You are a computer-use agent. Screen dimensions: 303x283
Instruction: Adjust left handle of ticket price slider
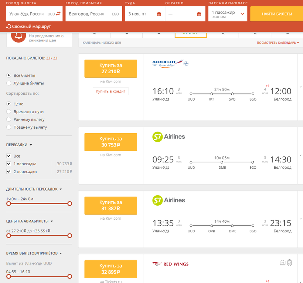8,236
